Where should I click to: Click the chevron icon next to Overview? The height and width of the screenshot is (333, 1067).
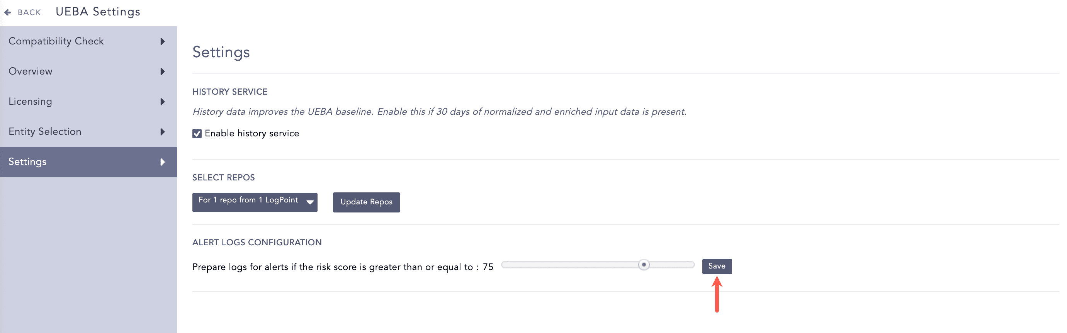click(x=163, y=71)
